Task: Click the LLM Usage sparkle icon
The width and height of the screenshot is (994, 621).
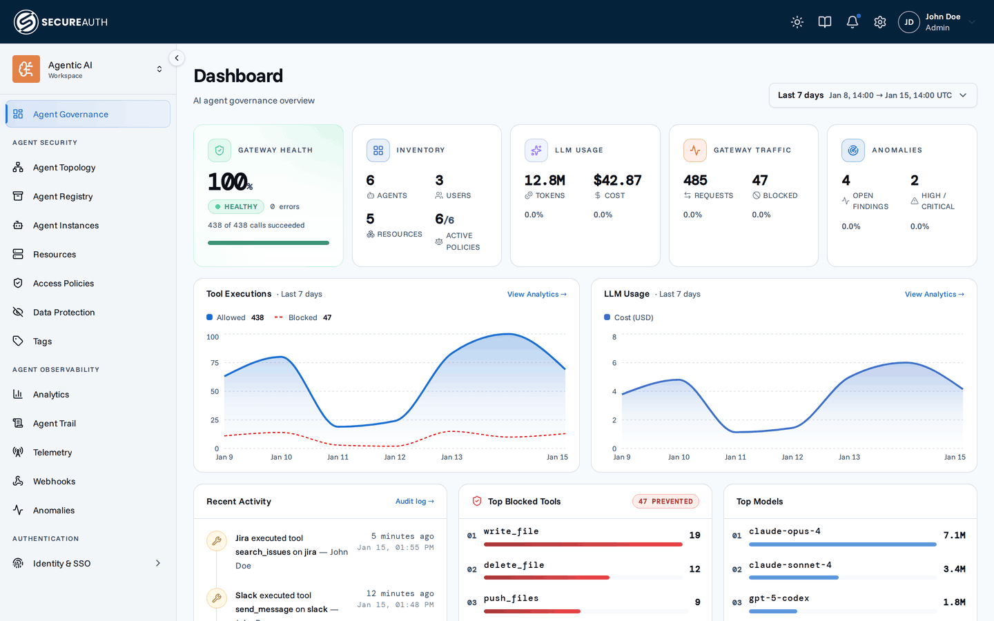Action: click(536, 150)
